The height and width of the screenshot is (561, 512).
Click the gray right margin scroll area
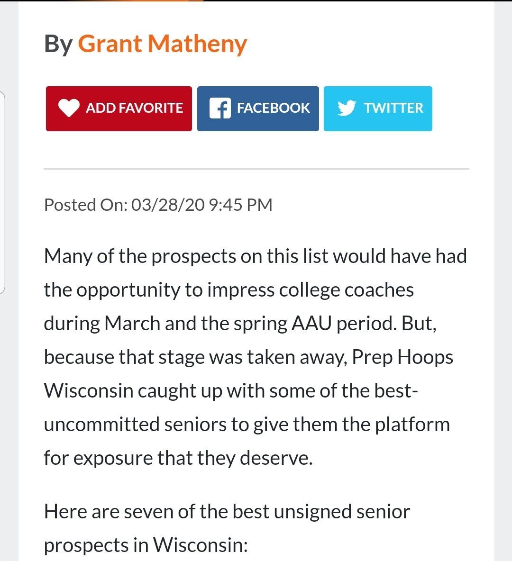pyautogui.click(x=503, y=284)
